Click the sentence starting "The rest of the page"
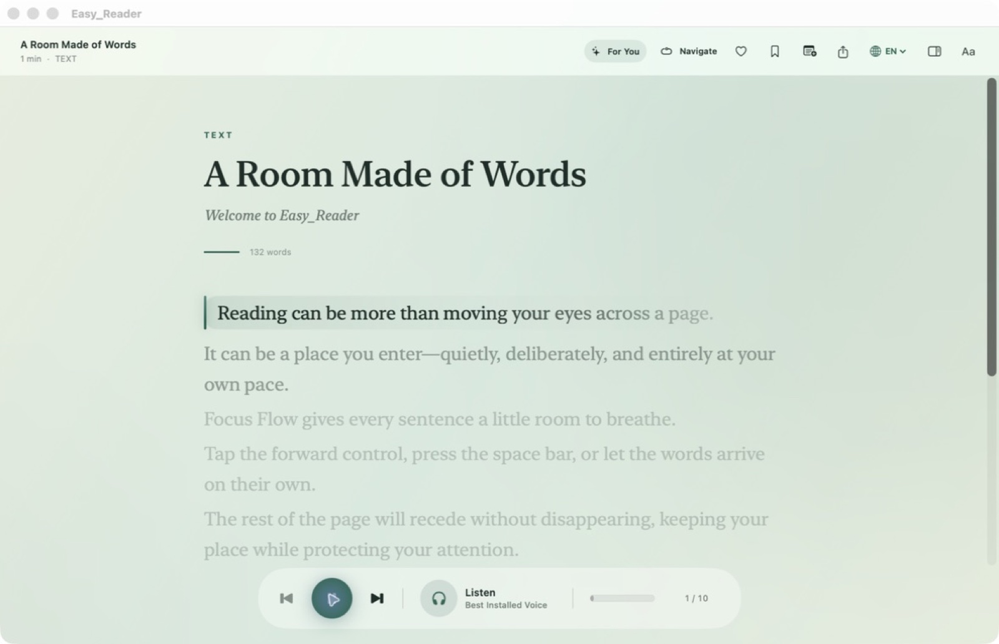The width and height of the screenshot is (999, 644). pyautogui.click(x=486, y=534)
